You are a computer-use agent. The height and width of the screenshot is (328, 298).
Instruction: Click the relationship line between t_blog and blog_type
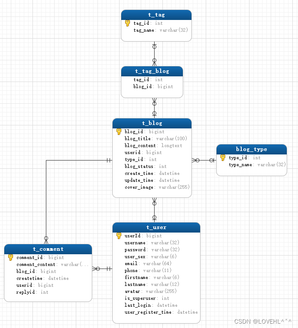[204, 160]
